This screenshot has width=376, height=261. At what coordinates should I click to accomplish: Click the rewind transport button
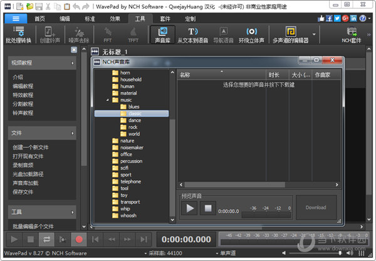(x=112, y=239)
